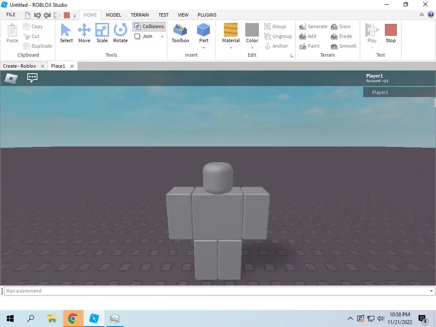This screenshot has width=436, height=327.
Task: Open Windows taskbar search
Action: (x=31, y=318)
